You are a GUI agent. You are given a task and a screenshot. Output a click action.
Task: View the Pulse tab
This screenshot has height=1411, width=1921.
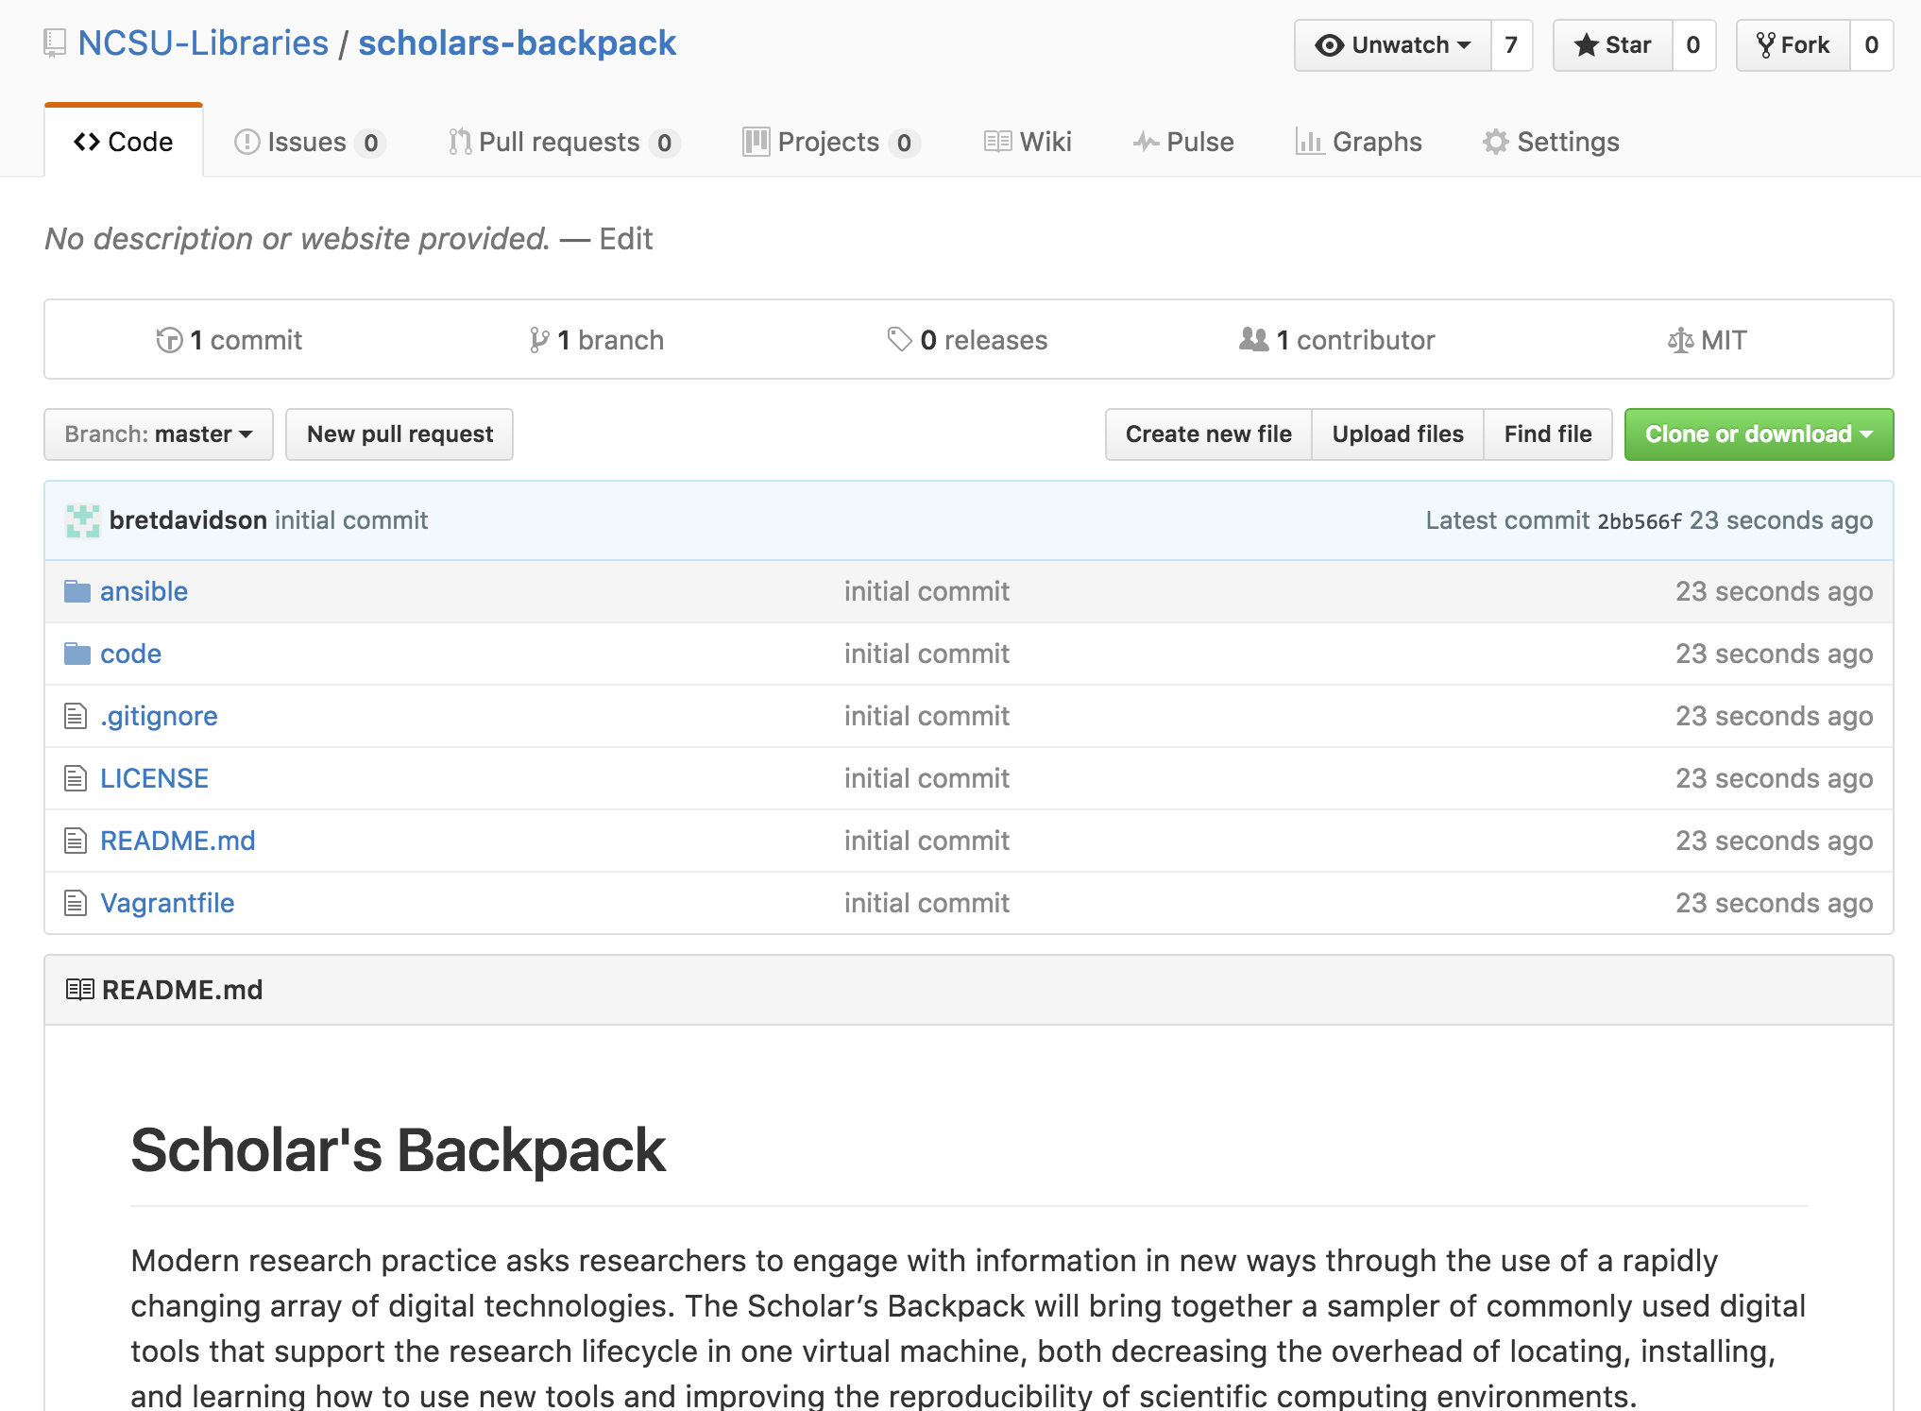pyautogui.click(x=1183, y=142)
